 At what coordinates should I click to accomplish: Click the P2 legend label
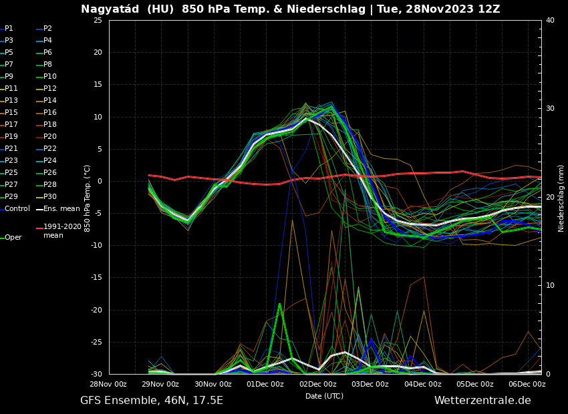[x=47, y=29]
